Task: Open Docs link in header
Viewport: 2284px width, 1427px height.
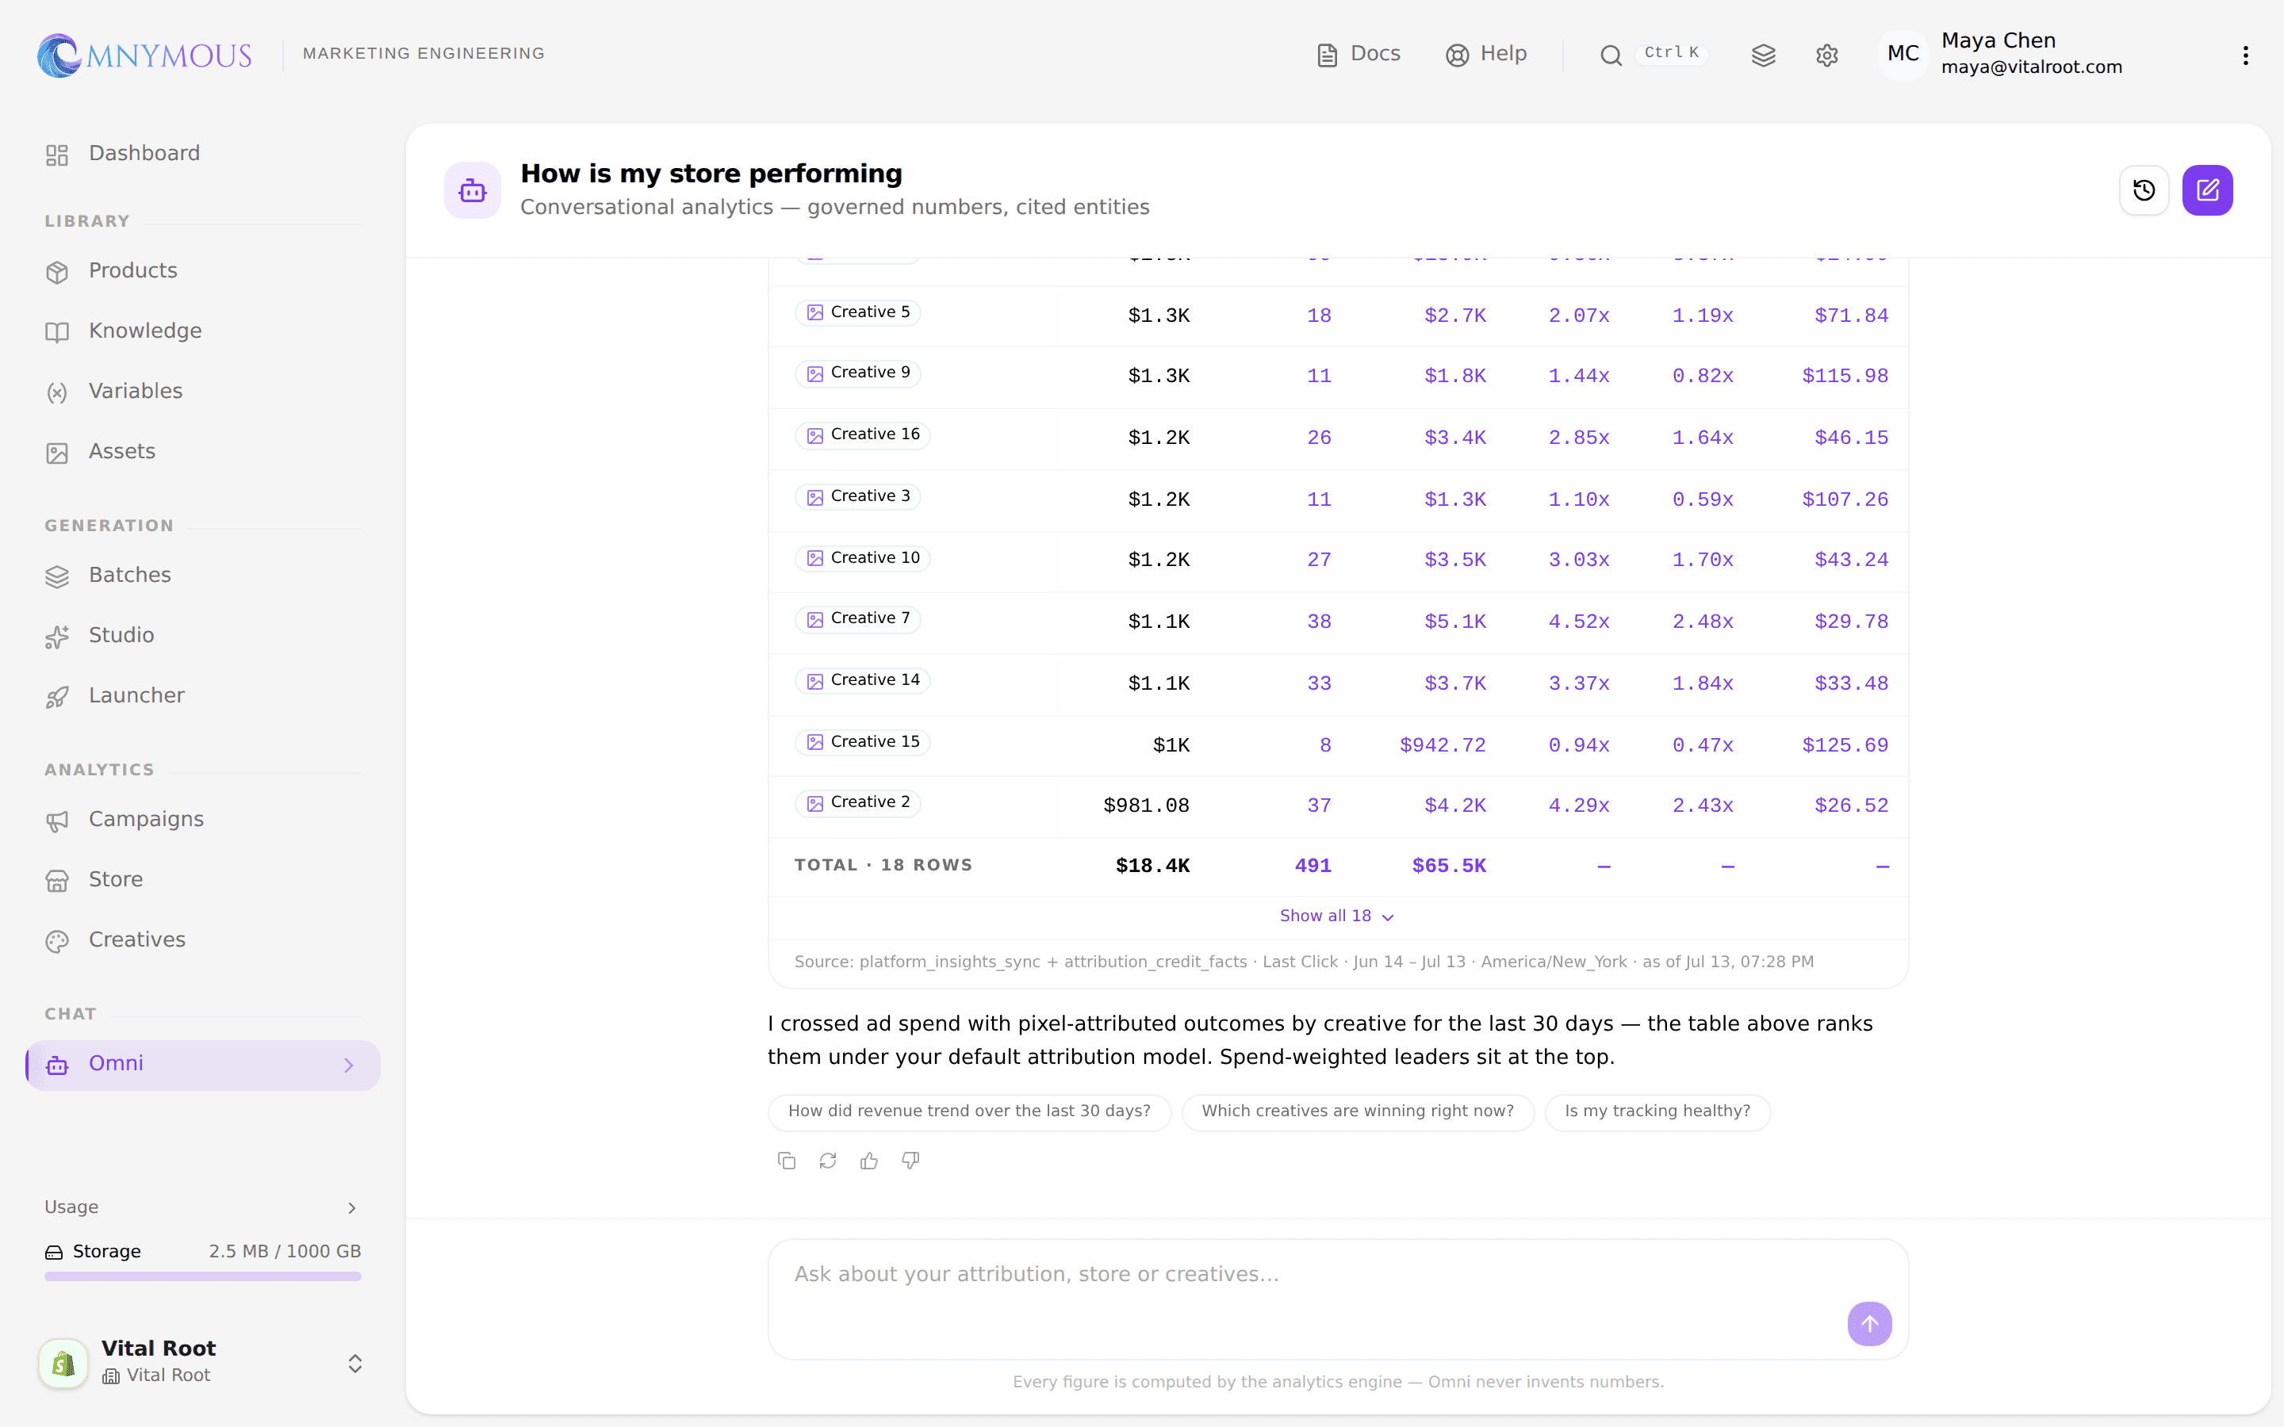Action: pos(1359,54)
